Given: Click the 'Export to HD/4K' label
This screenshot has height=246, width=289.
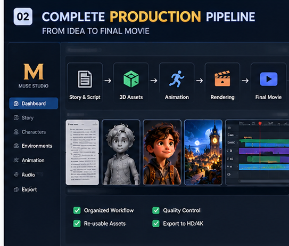Looking at the screenshot, I should [183, 224].
